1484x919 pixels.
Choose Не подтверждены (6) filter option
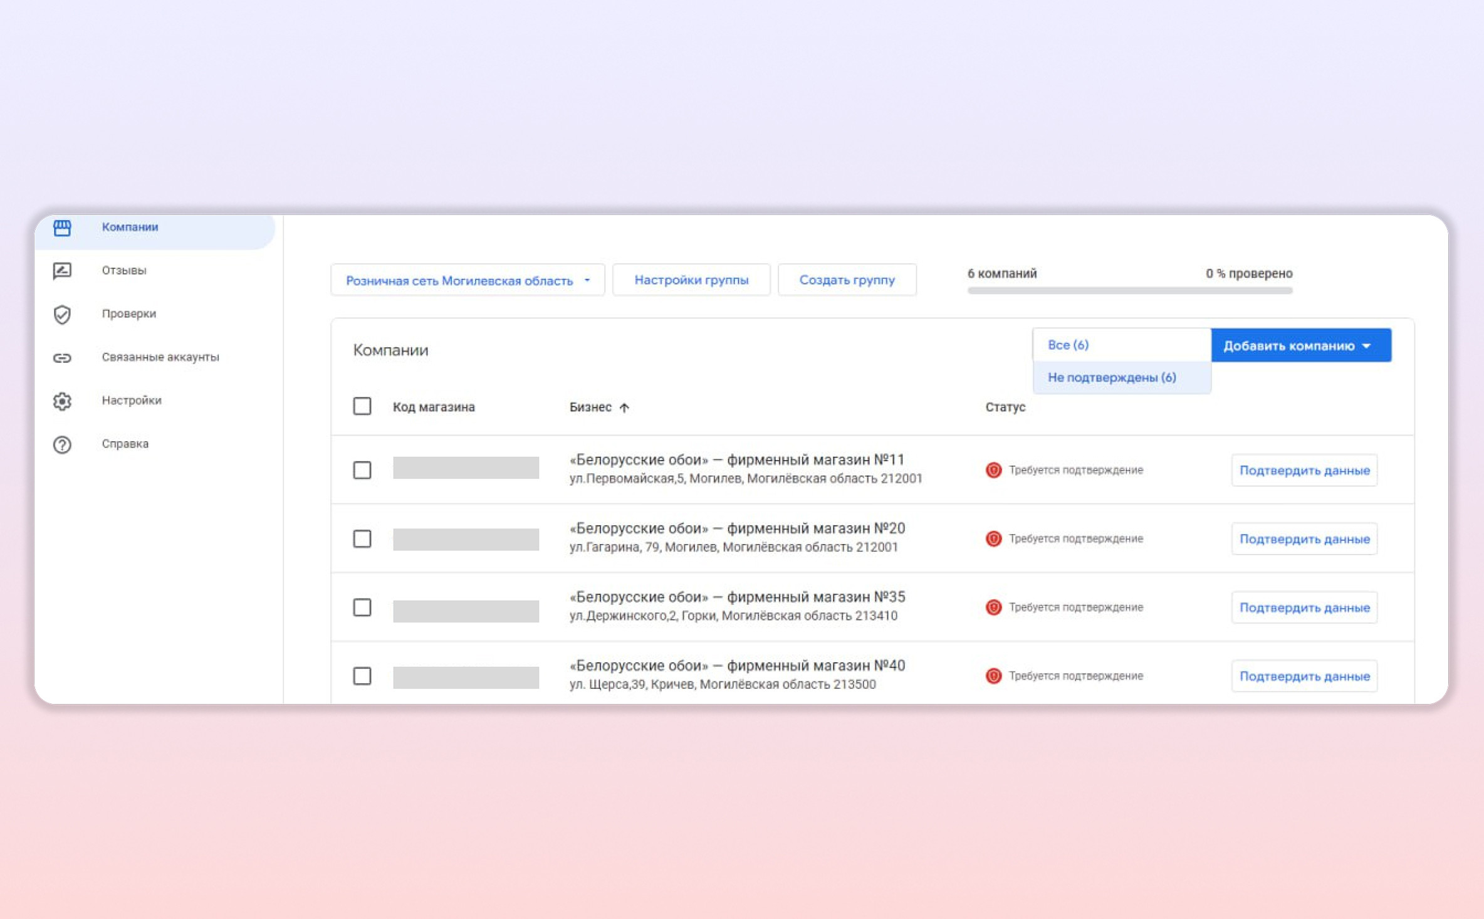1112,377
